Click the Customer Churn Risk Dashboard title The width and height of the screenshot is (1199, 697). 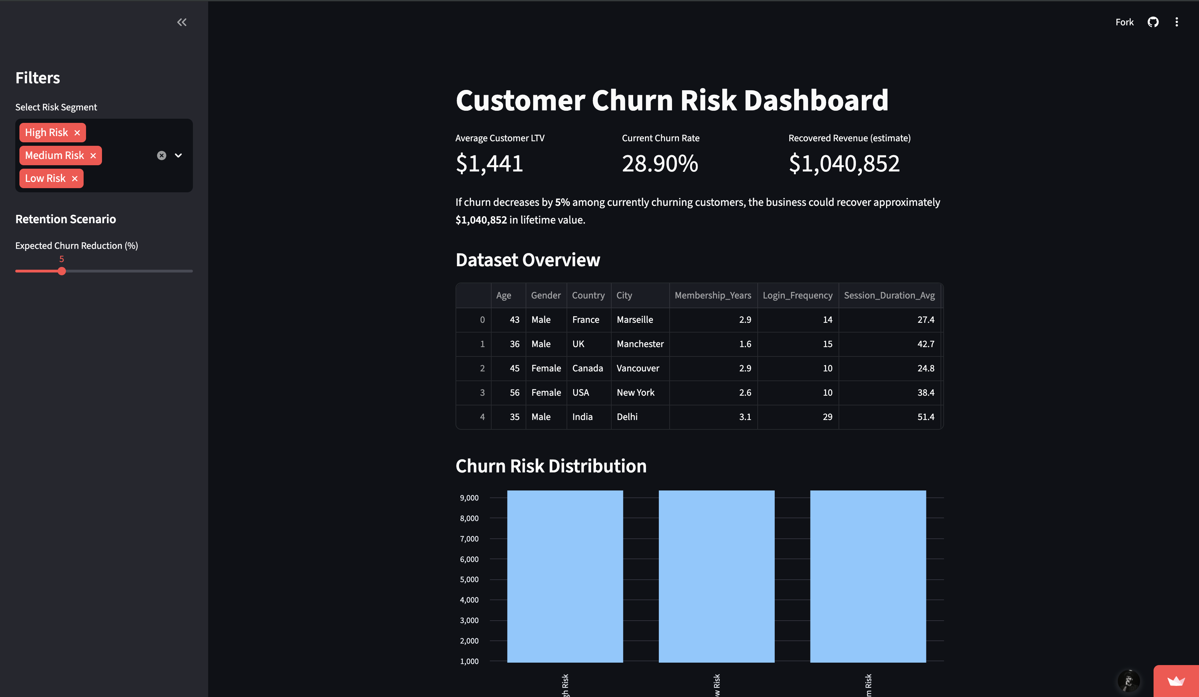[672, 100]
